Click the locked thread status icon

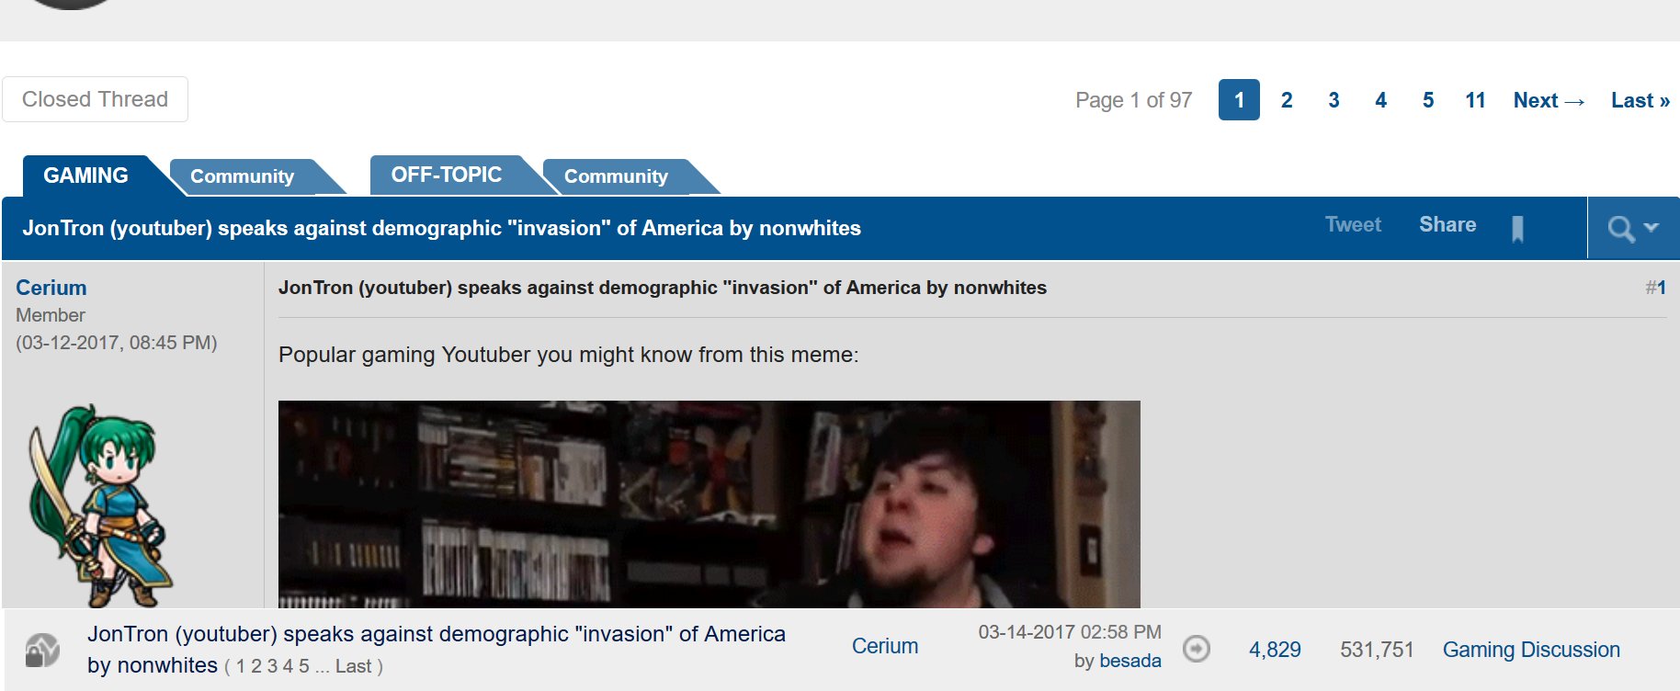[x=42, y=650]
